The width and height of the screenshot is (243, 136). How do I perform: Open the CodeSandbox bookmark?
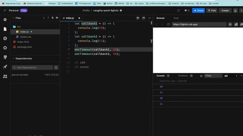coord(65,3)
